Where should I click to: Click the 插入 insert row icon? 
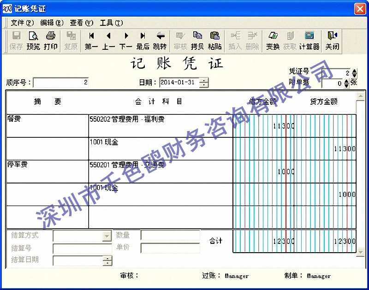(x=235, y=41)
